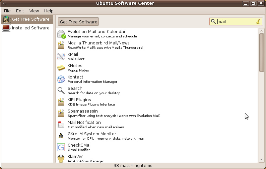Click the magnifier icon in the search box
Screen dimensions: 266x169
click(x=213, y=21)
